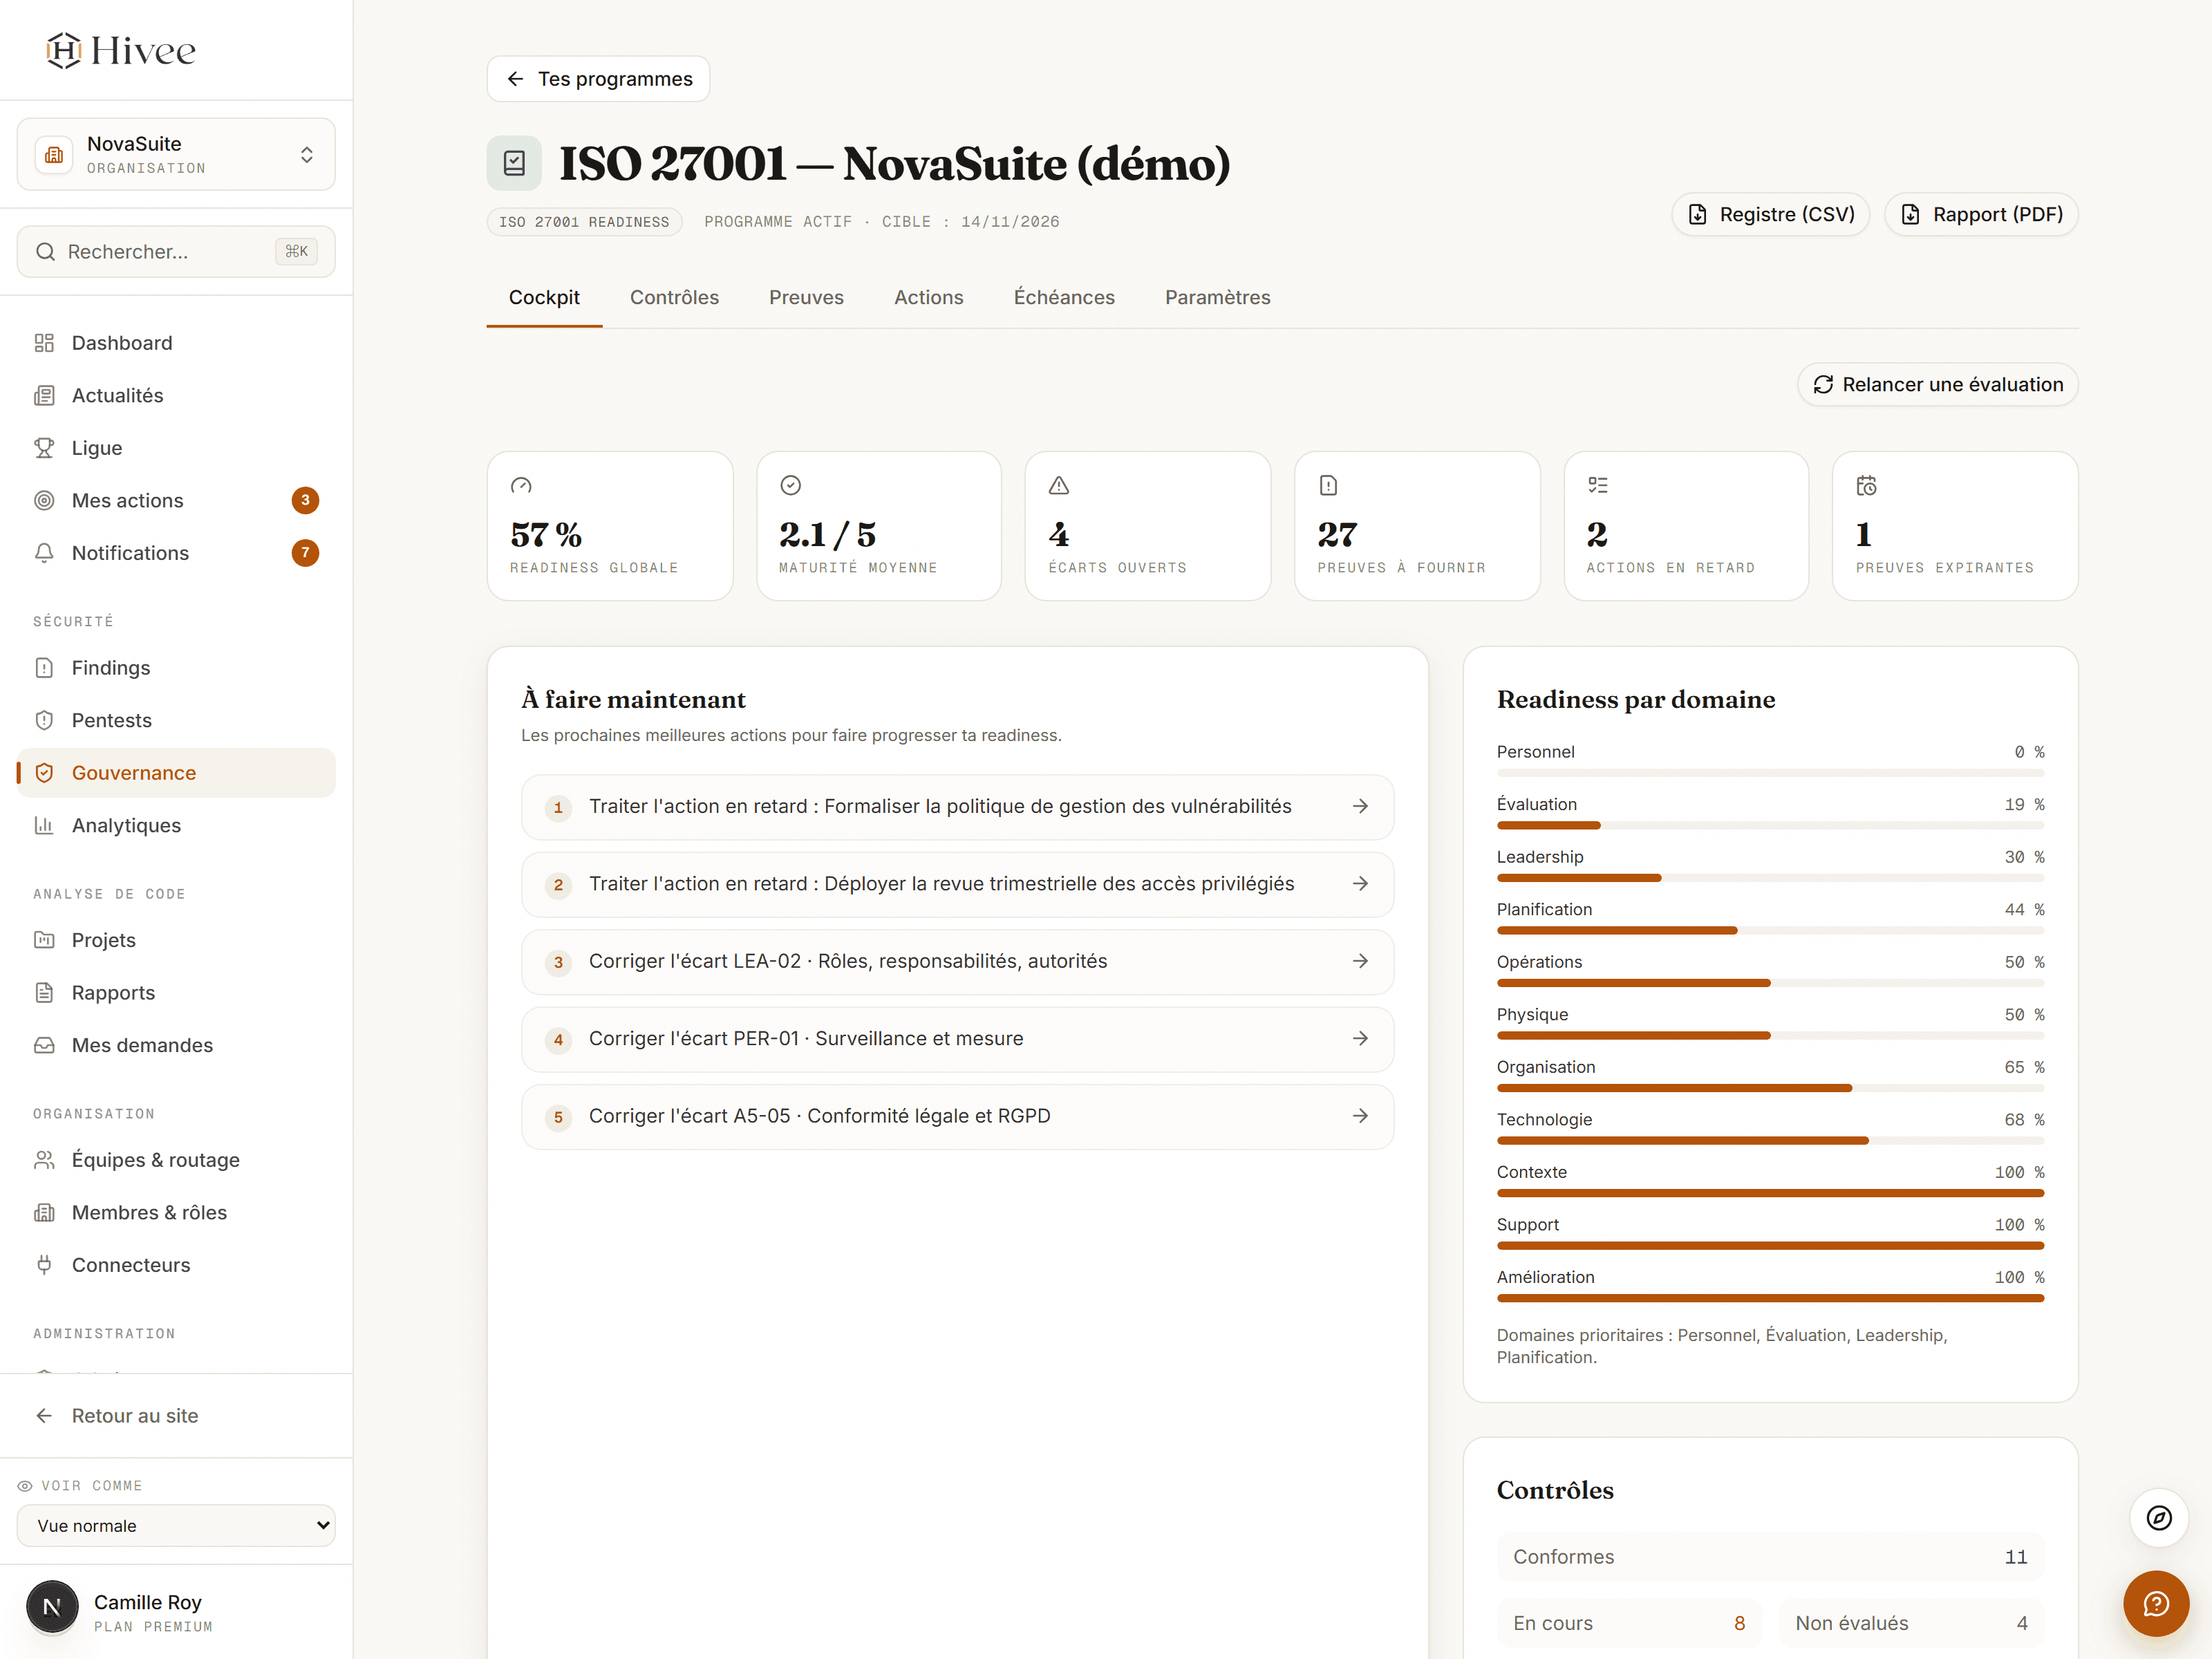Viewport: 2212px width, 1659px height.
Task: Click the Planification 44 % progress bar
Action: point(1770,931)
